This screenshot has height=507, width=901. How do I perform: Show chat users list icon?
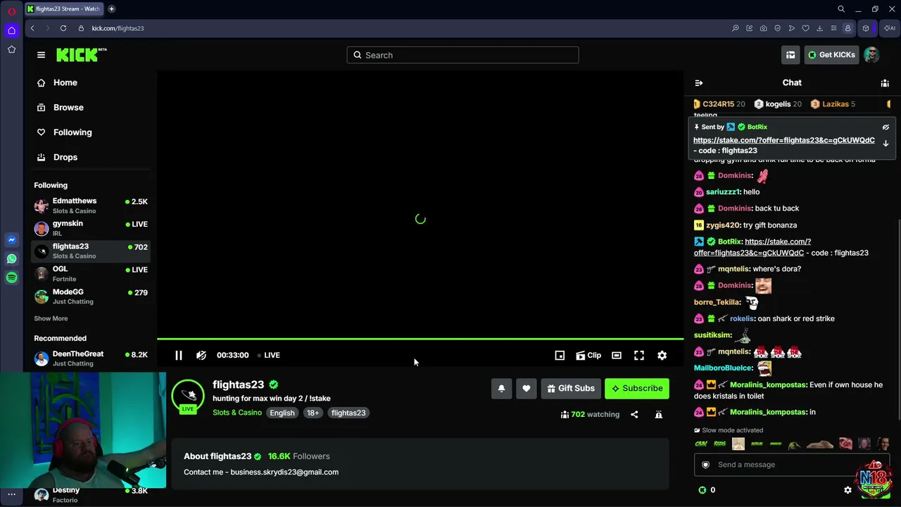(x=885, y=83)
